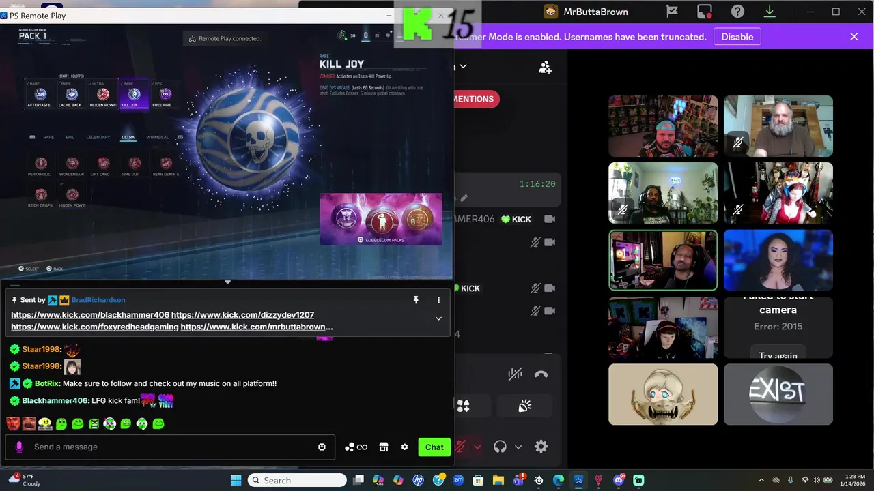Open the foxyredheadgaming Kick link
Image resolution: width=874 pixels, height=491 pixels.
click(x=95, y=327)
